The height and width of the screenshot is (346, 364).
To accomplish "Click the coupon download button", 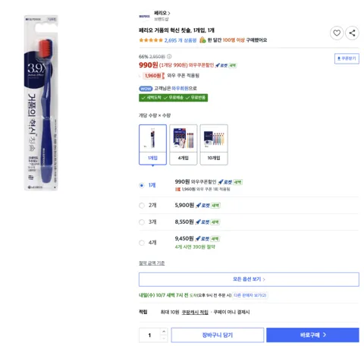I will point(347,58).
